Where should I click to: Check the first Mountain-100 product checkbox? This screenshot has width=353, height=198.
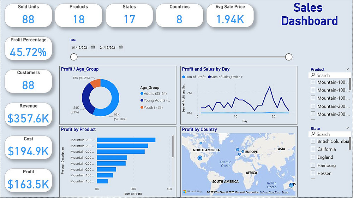(x=313, y=82)
